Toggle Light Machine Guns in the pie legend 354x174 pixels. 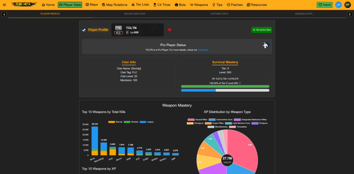238,123
